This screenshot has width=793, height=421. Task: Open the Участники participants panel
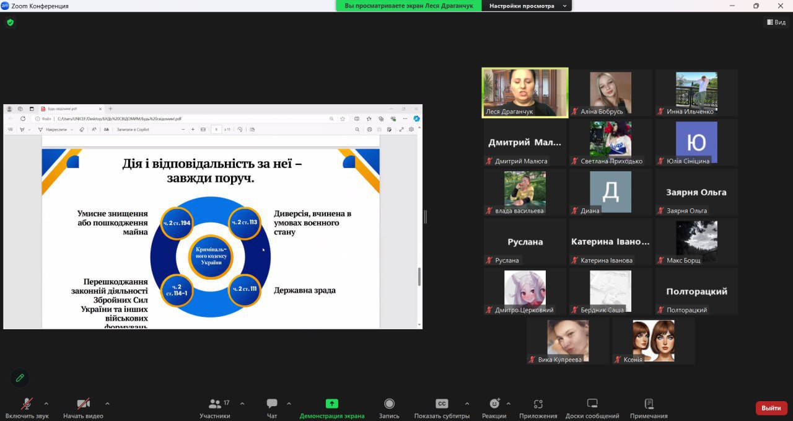click(215, 408)
